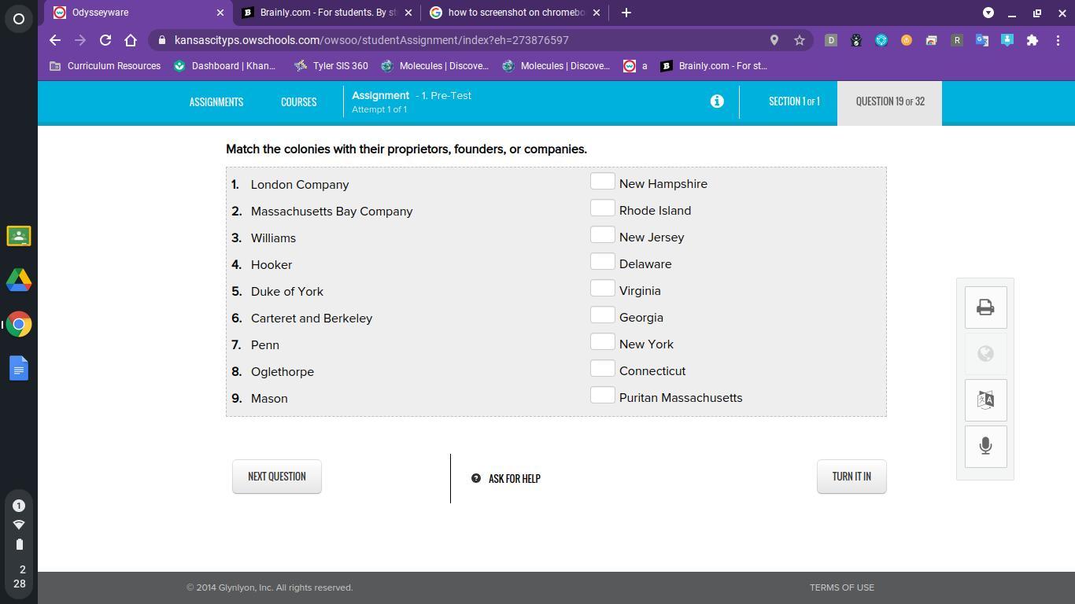
Task: Reload the current page
Action: click(x=105, y=40)
